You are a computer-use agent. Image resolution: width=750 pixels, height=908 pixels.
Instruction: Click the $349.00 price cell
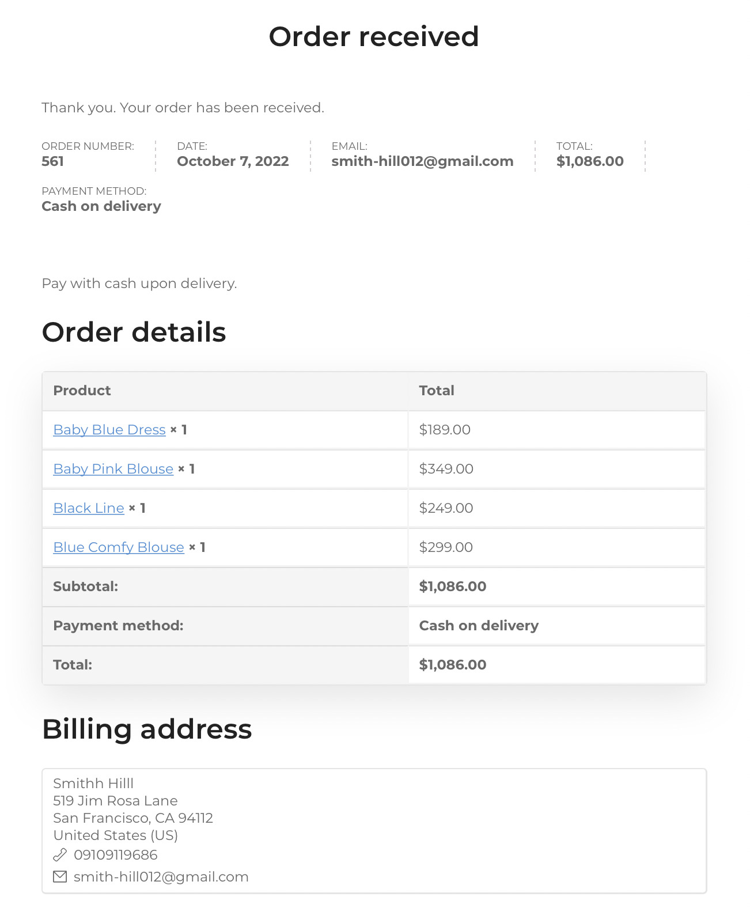[556, 469]
